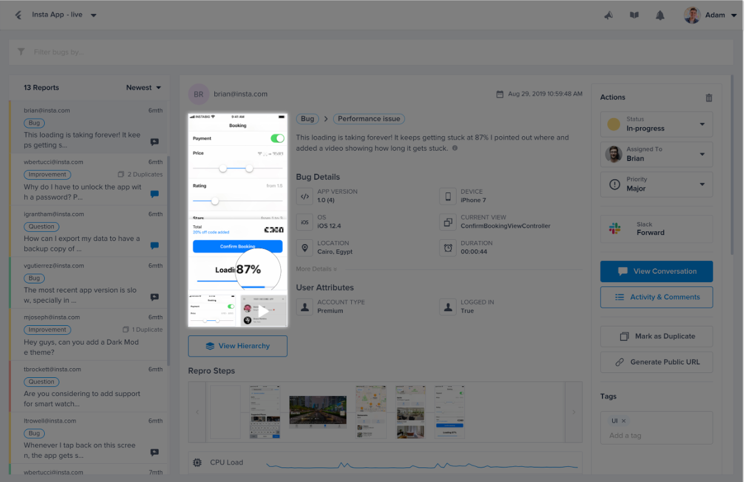Click the Current View icon
The height and width of the screenshot is (482, 746).
tap(448, 222)
